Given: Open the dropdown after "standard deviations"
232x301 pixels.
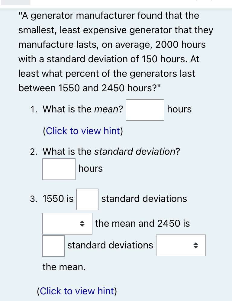Looking at the screenshot, I should 181,245.
